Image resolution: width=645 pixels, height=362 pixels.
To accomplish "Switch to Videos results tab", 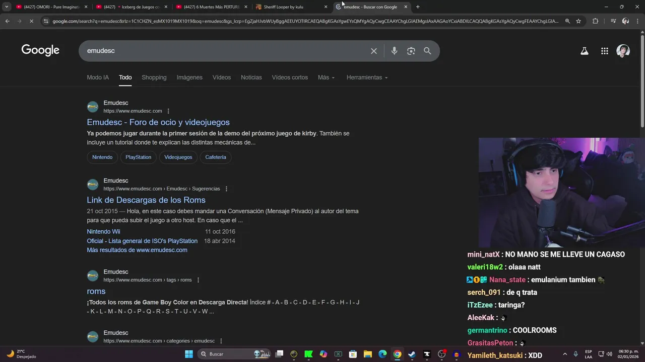I will click(x=222, y=77).
